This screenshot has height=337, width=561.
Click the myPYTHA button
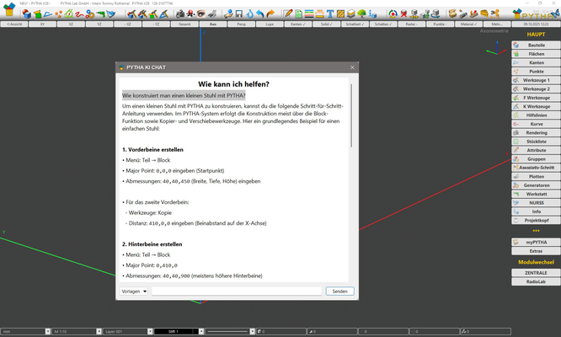[536, 242]
